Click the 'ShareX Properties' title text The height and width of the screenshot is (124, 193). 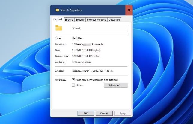71,10
